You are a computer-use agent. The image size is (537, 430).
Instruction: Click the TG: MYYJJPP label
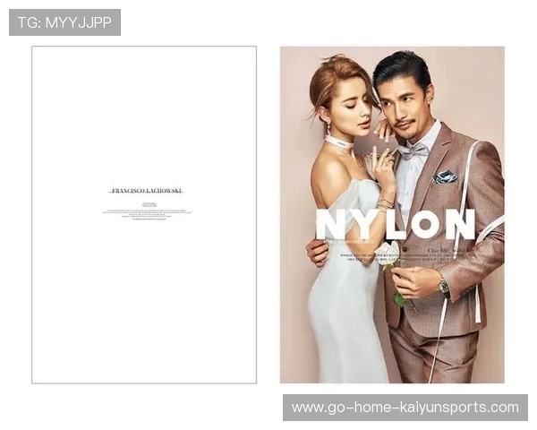pos(64,22)
